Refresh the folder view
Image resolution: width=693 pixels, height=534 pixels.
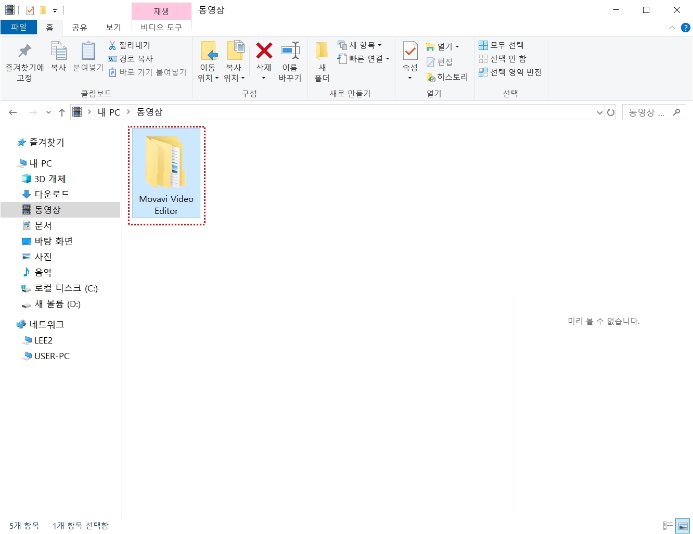point(611,112)
